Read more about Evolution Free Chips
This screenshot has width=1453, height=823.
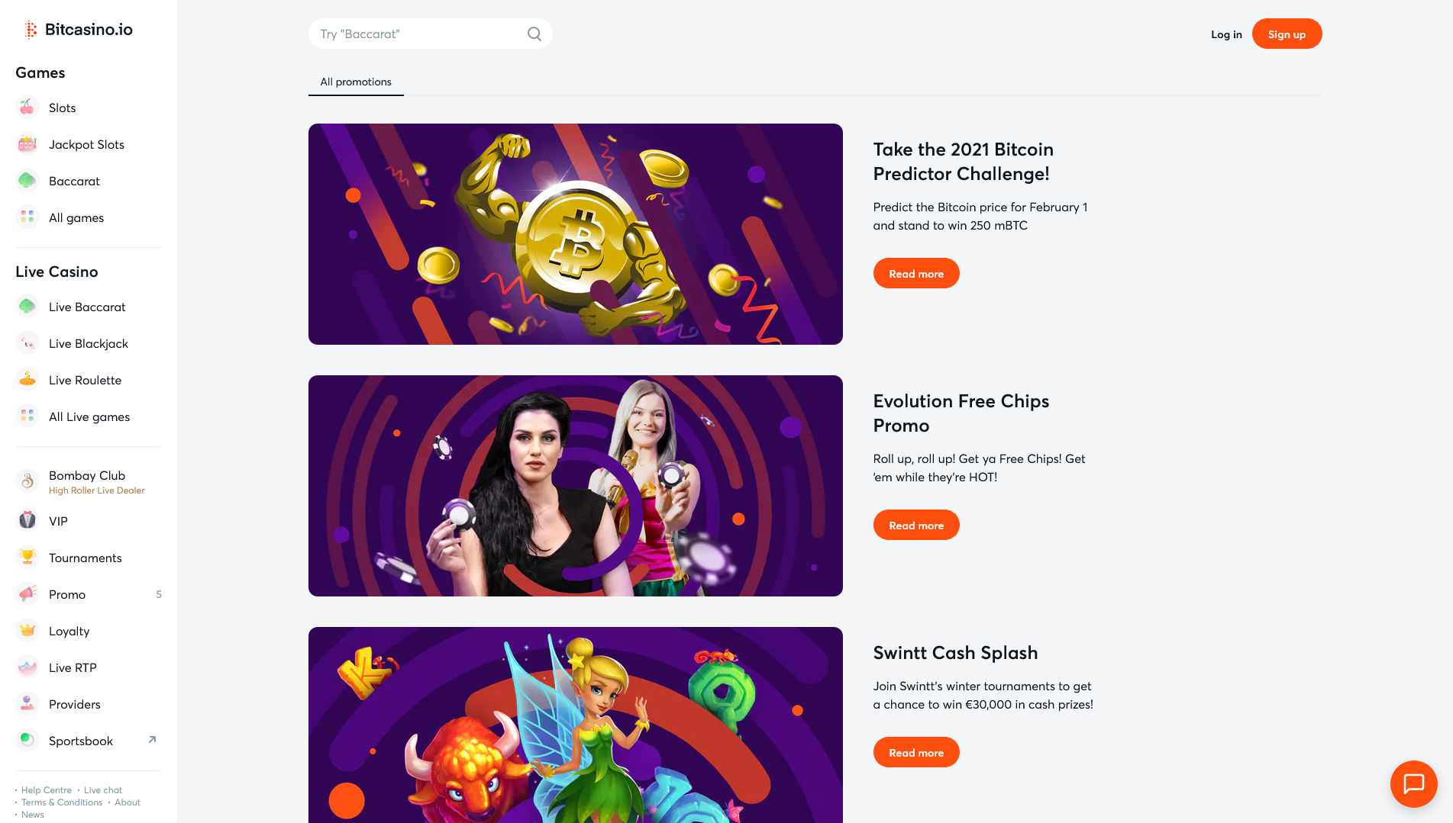click(916, 525)
